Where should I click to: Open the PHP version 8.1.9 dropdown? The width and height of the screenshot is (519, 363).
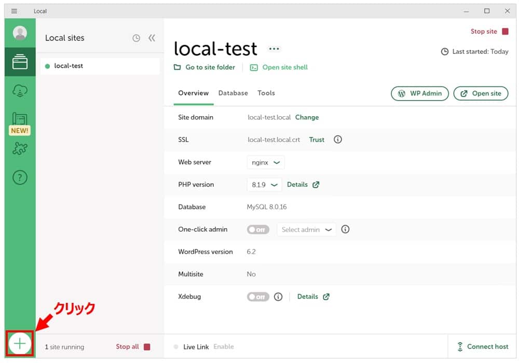tap(264, 185)
